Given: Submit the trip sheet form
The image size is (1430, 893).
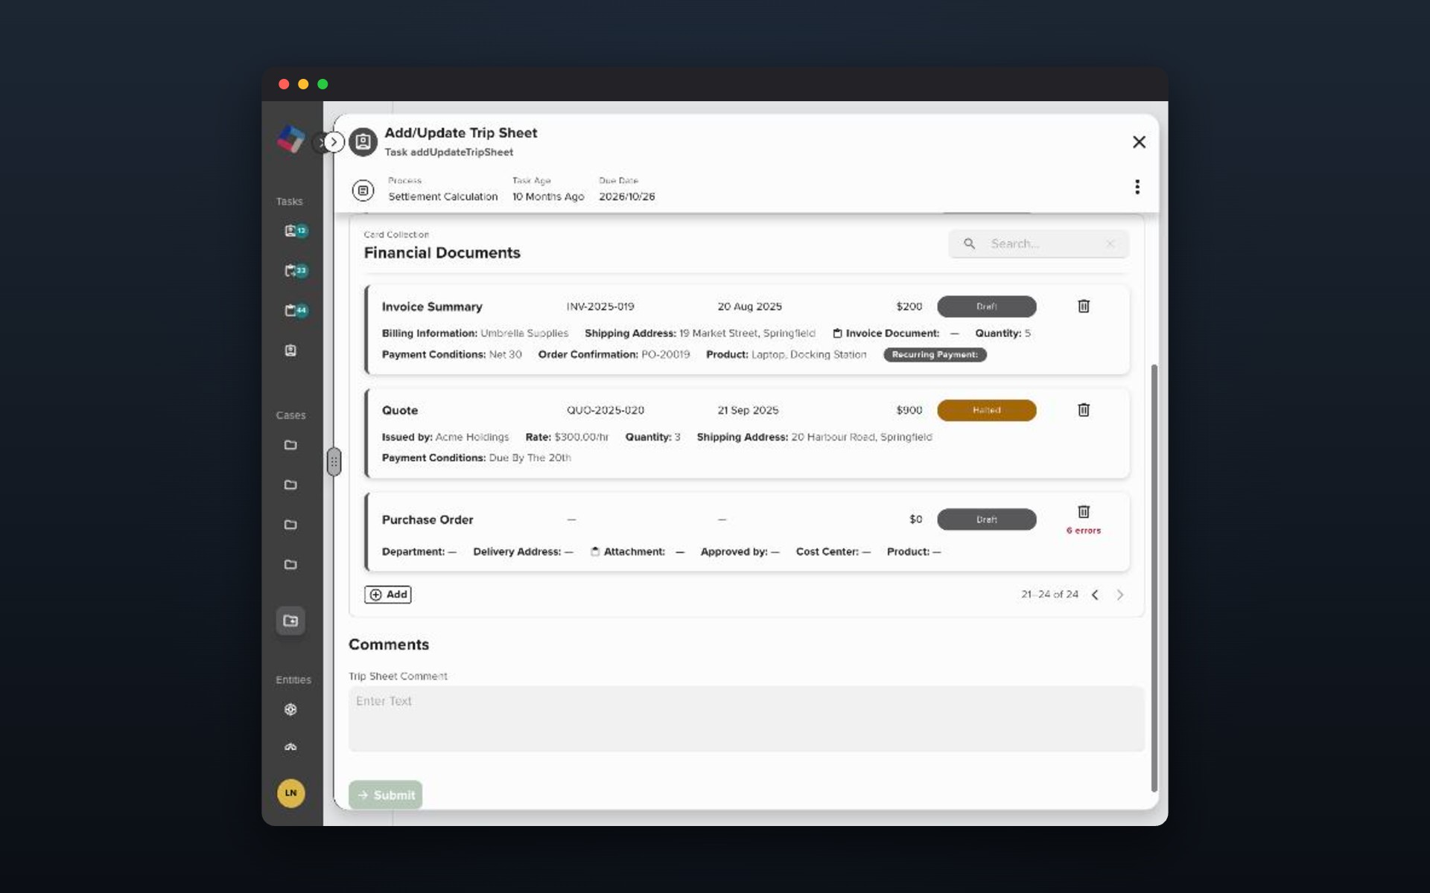Looking at the screenshot, I should (x=385, y=795).
